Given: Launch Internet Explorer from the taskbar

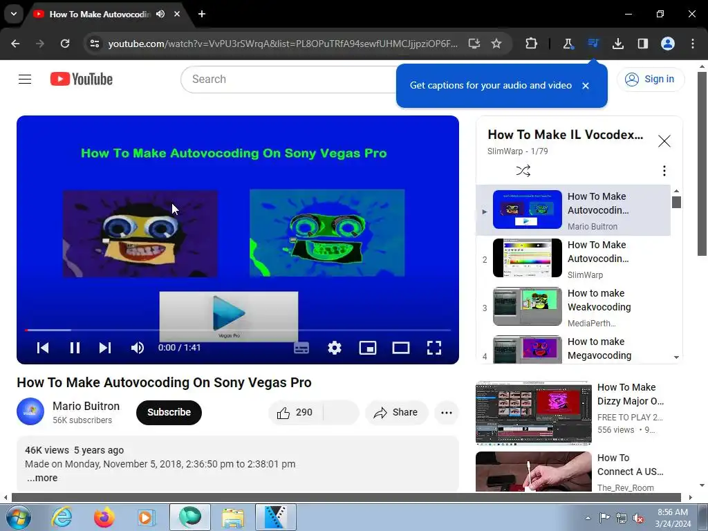Looking at the screenshot, I should (x=62, y=517).
